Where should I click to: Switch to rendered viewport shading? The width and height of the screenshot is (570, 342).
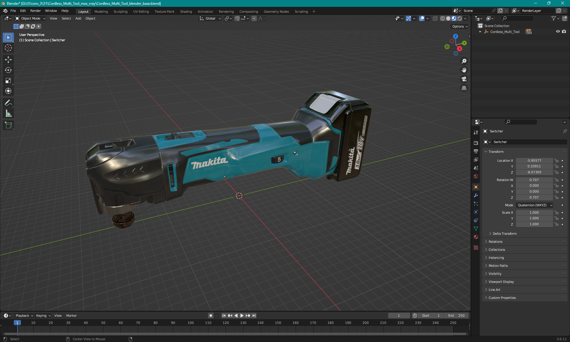coord(460,18)
